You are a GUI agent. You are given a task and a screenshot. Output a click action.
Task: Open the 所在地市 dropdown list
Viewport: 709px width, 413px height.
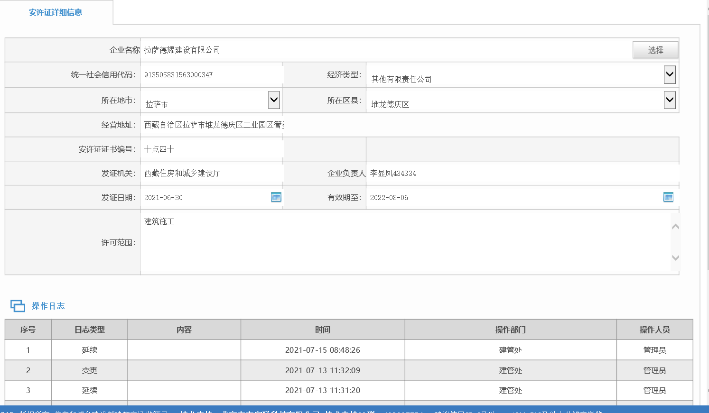point(274,100)
